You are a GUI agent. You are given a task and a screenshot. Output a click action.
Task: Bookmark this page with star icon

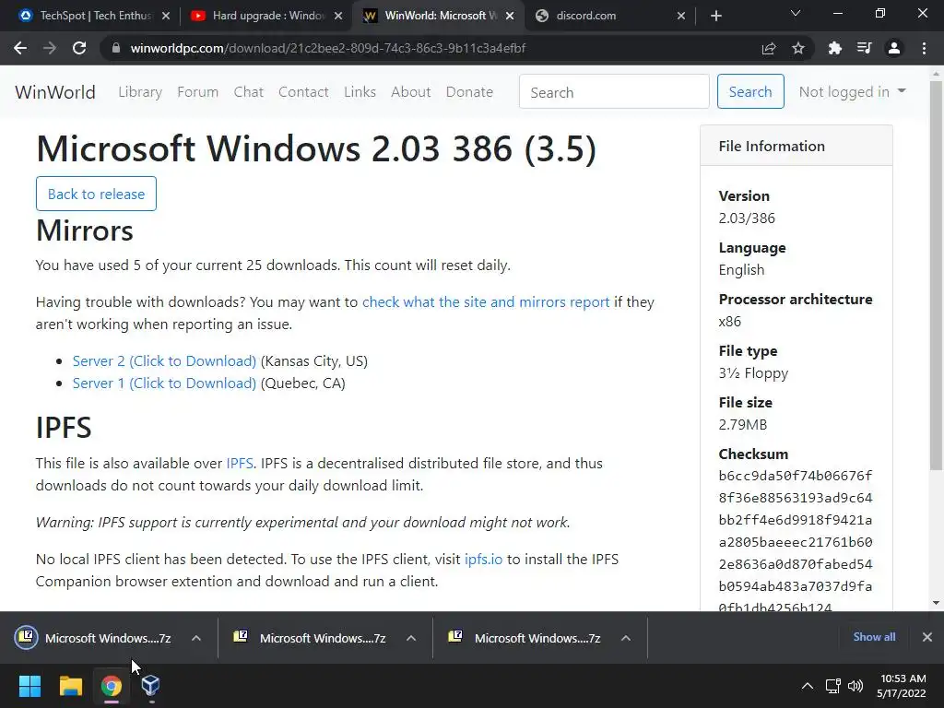(798, 48)
